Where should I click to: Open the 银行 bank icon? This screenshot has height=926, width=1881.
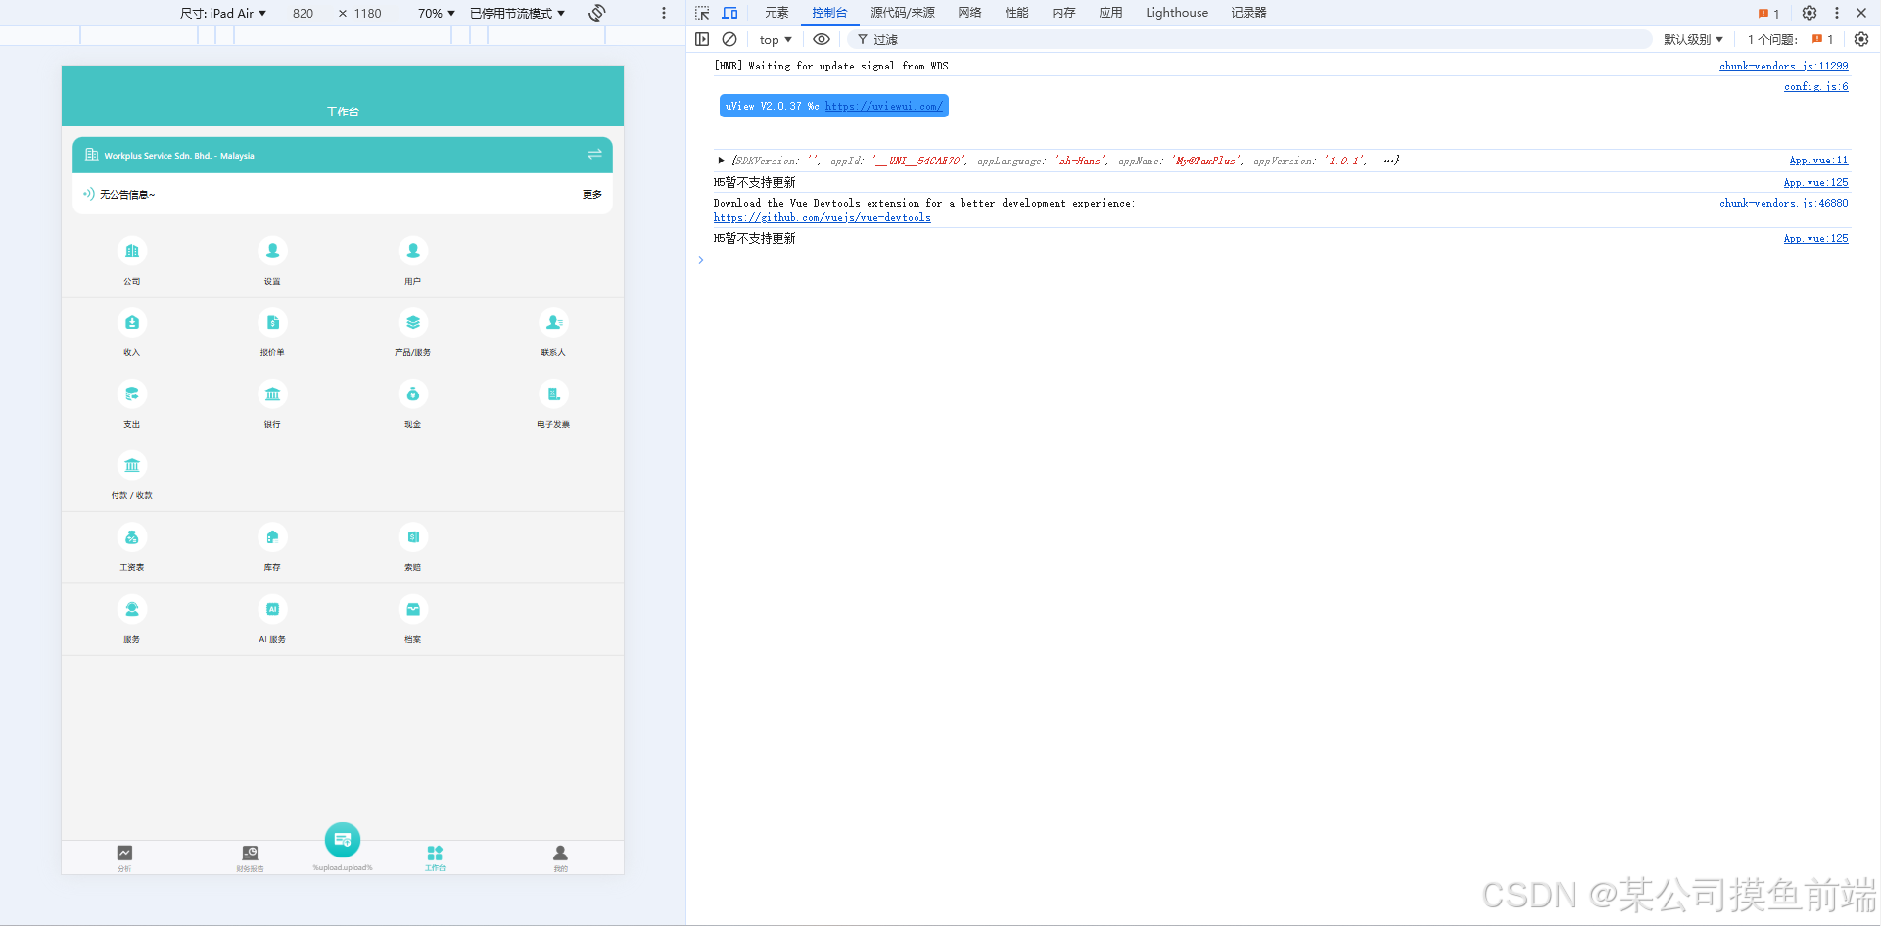[x=272, y=394]
